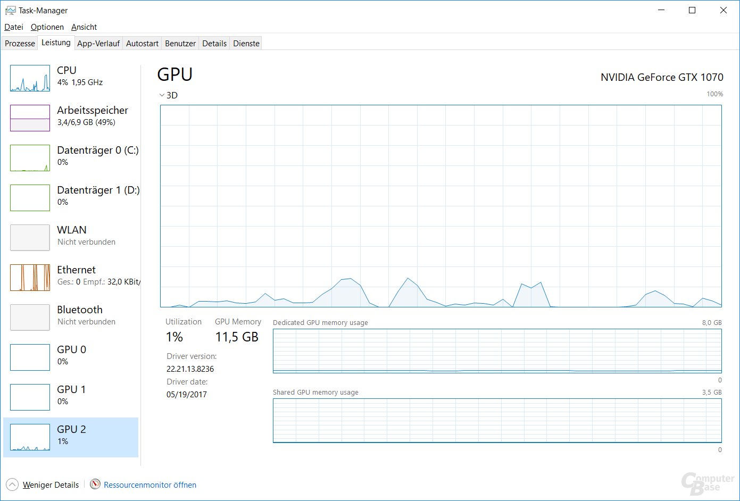Select the Arbeitsspeicher mini graph thumbnail
This screenshot has width=740, height=501.
(x=30, y=118)
